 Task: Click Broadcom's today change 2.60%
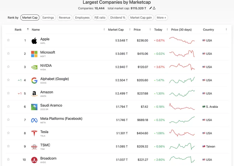coord(159,160)
